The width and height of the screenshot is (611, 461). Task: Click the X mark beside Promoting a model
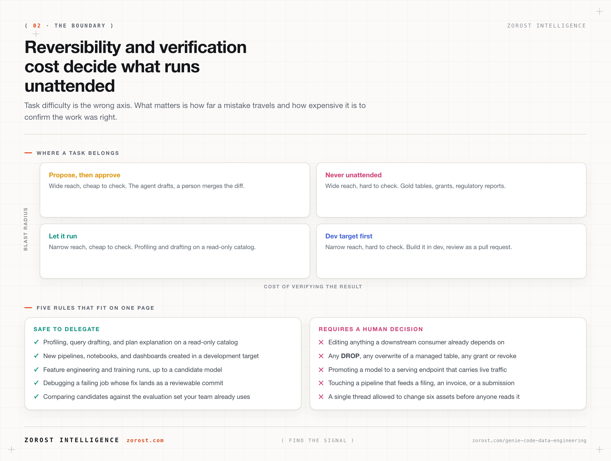(x=321, y=370)
